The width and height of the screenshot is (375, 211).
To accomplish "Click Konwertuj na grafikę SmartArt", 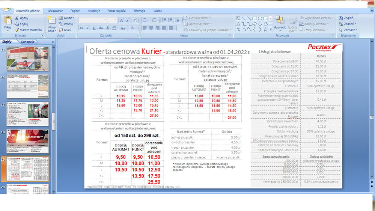I will tap(207, 30).
